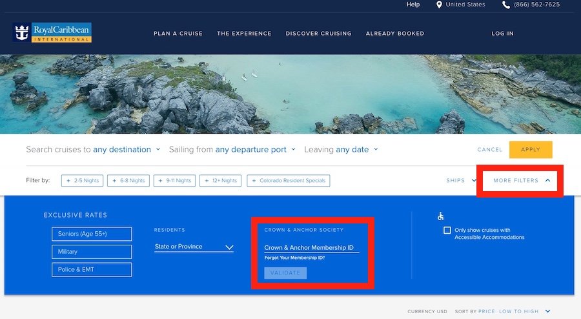Click the Crown & Anchor Membership ID field

312,247
